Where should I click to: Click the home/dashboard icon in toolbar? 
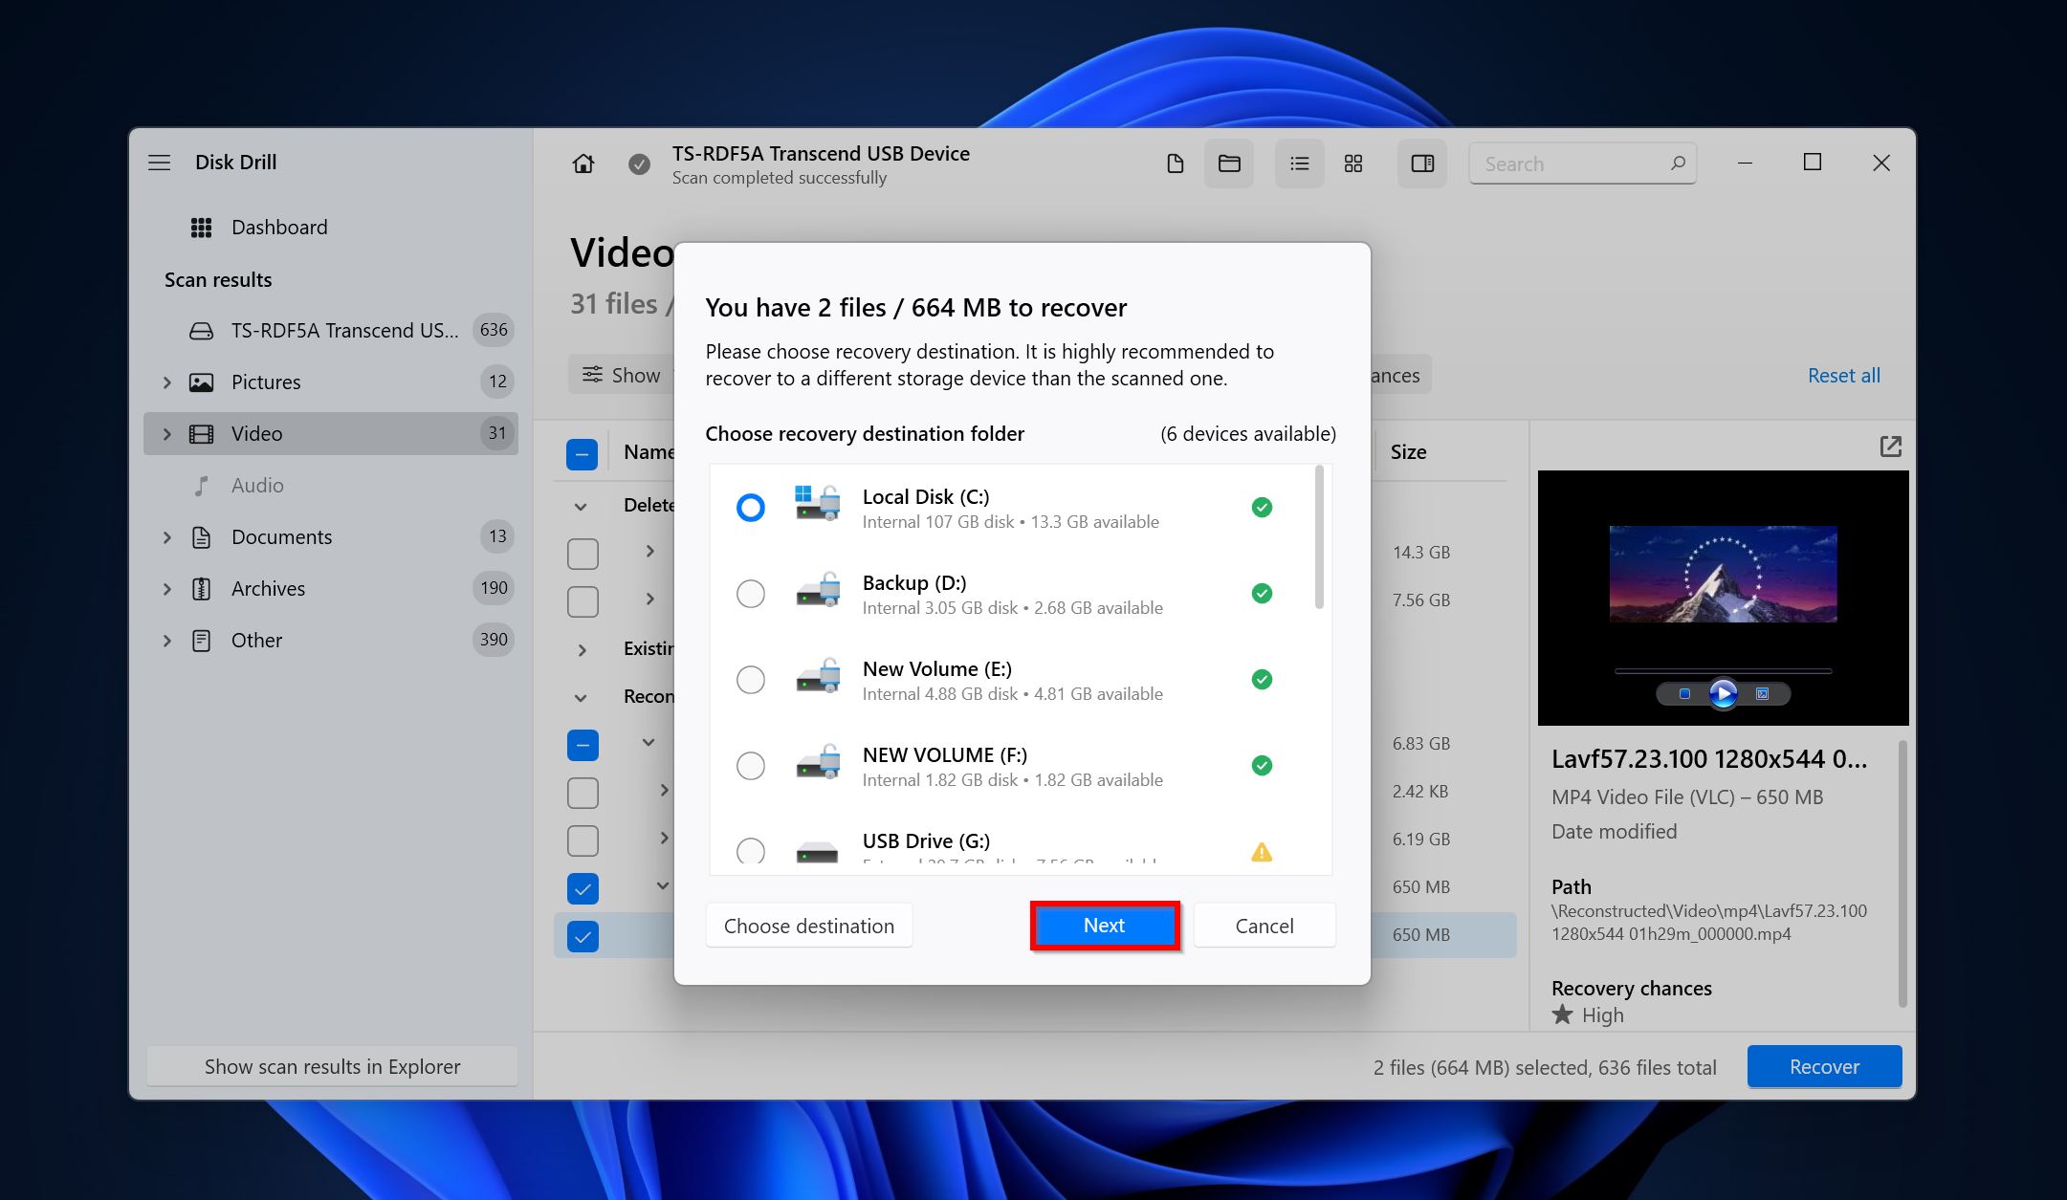pos(584,162)
